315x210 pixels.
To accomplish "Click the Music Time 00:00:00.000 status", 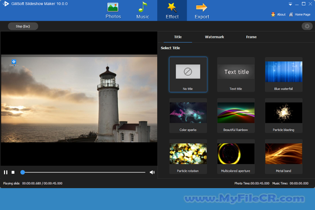I will 290,183.
